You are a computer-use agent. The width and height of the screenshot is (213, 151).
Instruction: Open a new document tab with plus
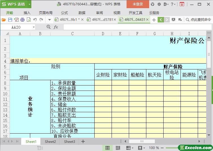[154, 20]
